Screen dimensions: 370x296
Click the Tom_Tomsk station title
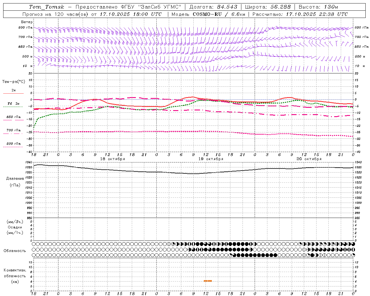point(47,7)
